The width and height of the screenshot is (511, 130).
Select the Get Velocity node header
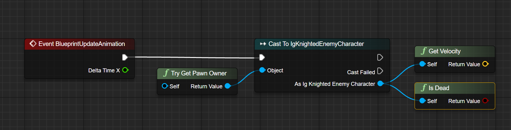point(455,51)
